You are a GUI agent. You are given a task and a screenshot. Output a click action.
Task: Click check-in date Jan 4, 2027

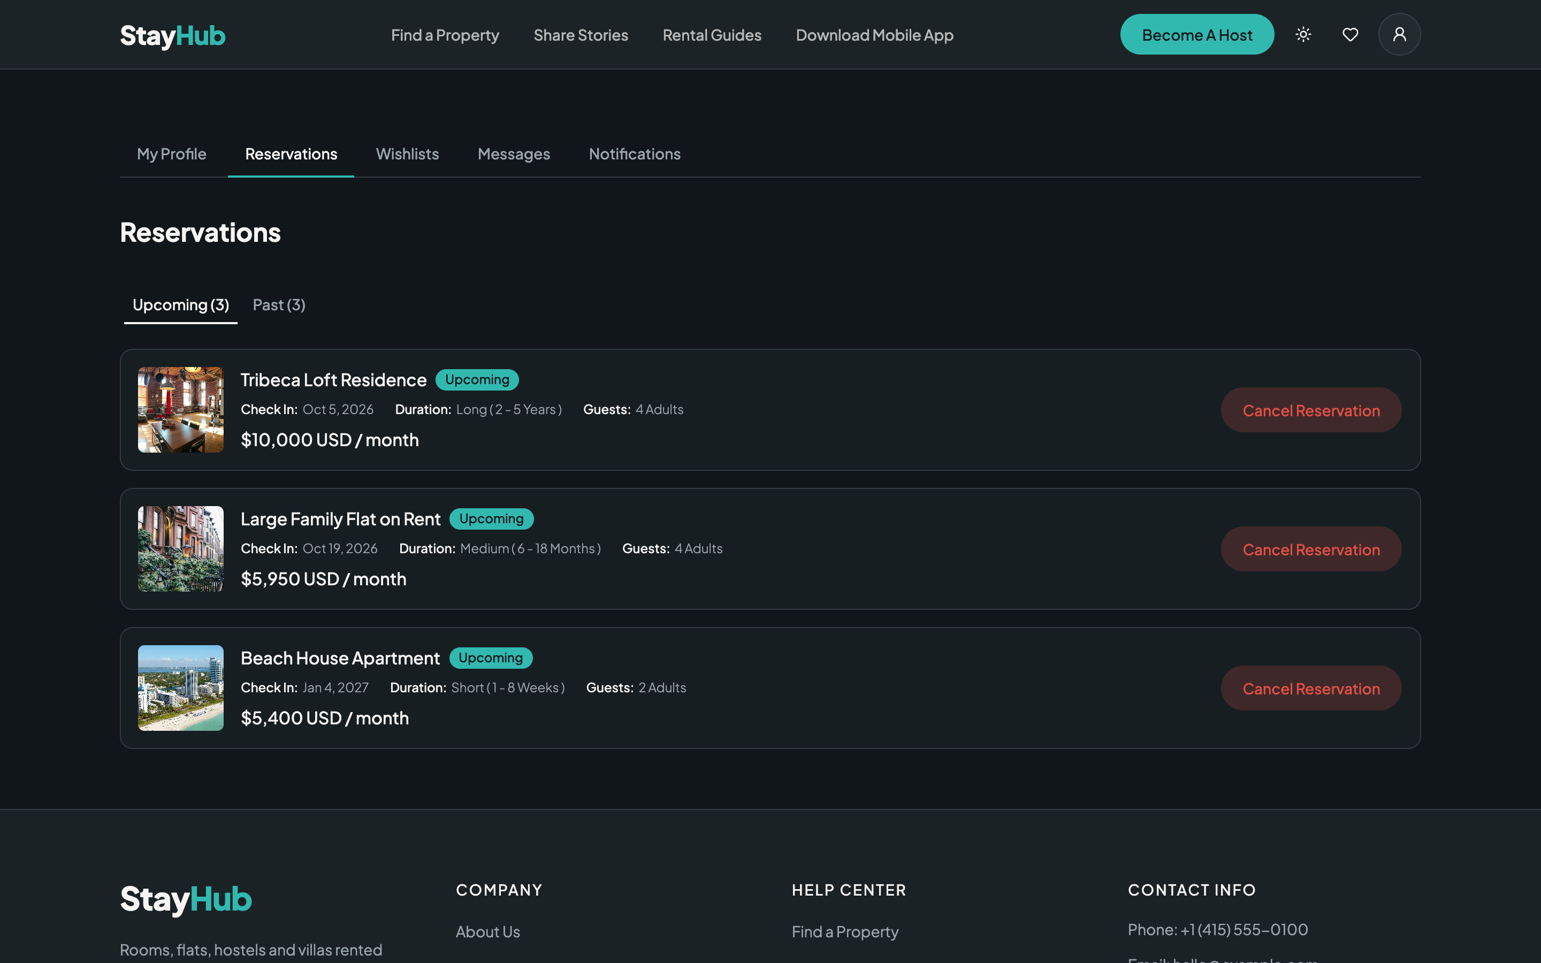[335, 688]
